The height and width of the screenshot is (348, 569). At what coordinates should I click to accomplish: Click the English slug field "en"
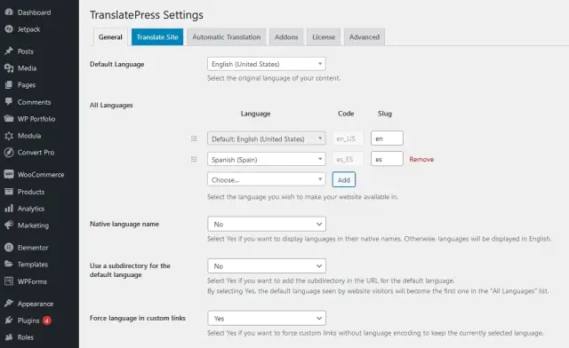tap(387, 138)
